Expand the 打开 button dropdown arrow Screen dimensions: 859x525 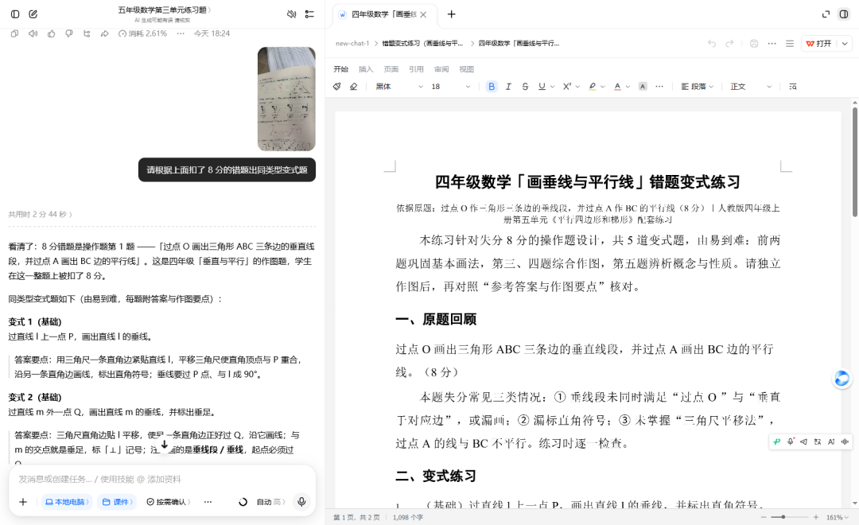pos(845,43)
